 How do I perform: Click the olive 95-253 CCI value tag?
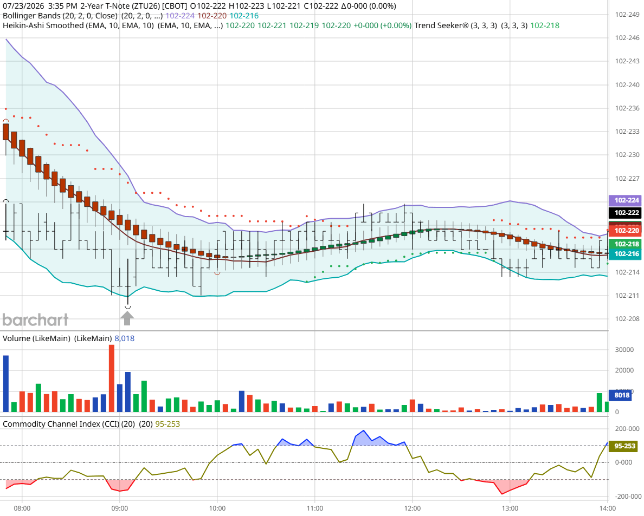pyautogui.click(x=623, y=446)
